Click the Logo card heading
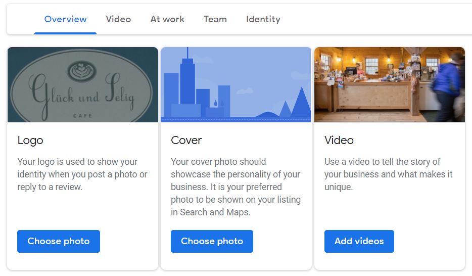This screenshot has width=472, height=276. (30, 140)
